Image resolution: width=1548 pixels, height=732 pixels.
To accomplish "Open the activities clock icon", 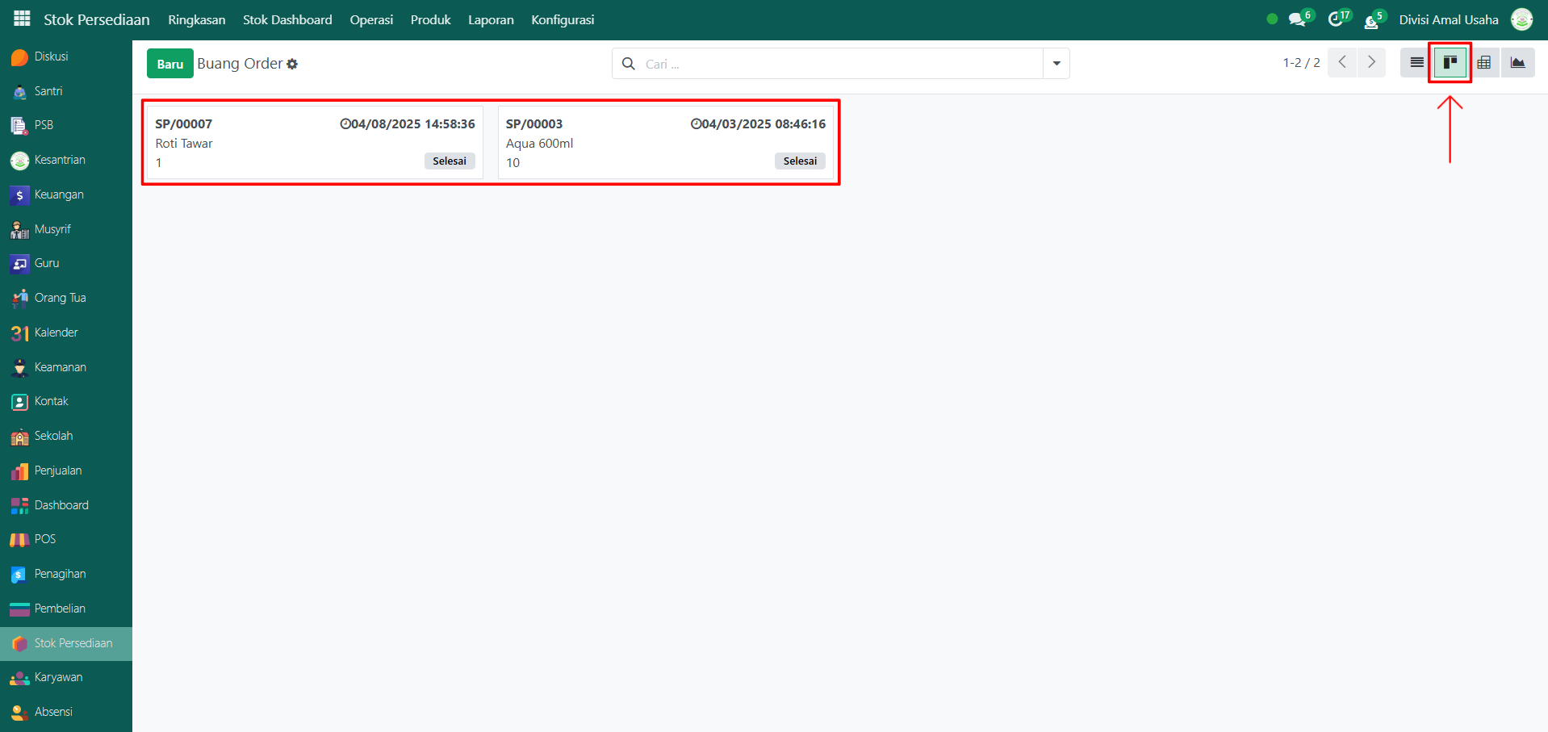I will coord(1337,19).
